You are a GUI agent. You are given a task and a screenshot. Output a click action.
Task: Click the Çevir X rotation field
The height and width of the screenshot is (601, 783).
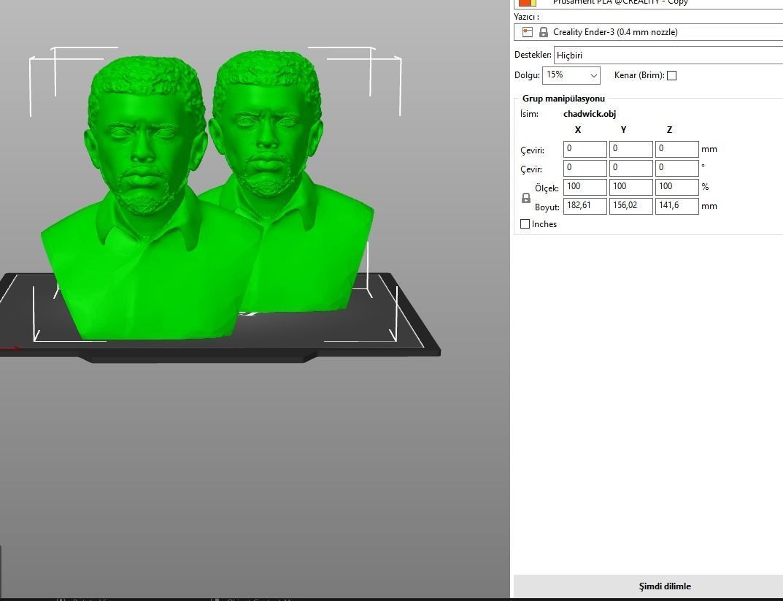coord(585,168)
